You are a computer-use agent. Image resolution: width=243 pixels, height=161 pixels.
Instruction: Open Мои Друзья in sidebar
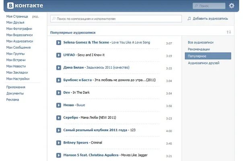[15, 23]
